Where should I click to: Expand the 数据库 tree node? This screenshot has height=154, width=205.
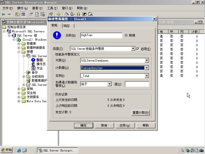19,44
